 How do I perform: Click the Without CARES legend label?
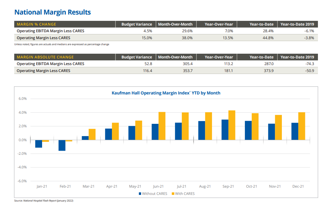(x=155, y=194)
